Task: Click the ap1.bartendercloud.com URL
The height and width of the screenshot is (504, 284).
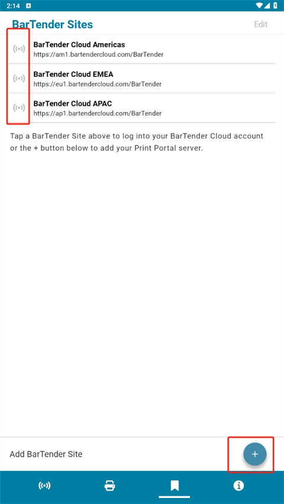Action: tap(98, 114)
